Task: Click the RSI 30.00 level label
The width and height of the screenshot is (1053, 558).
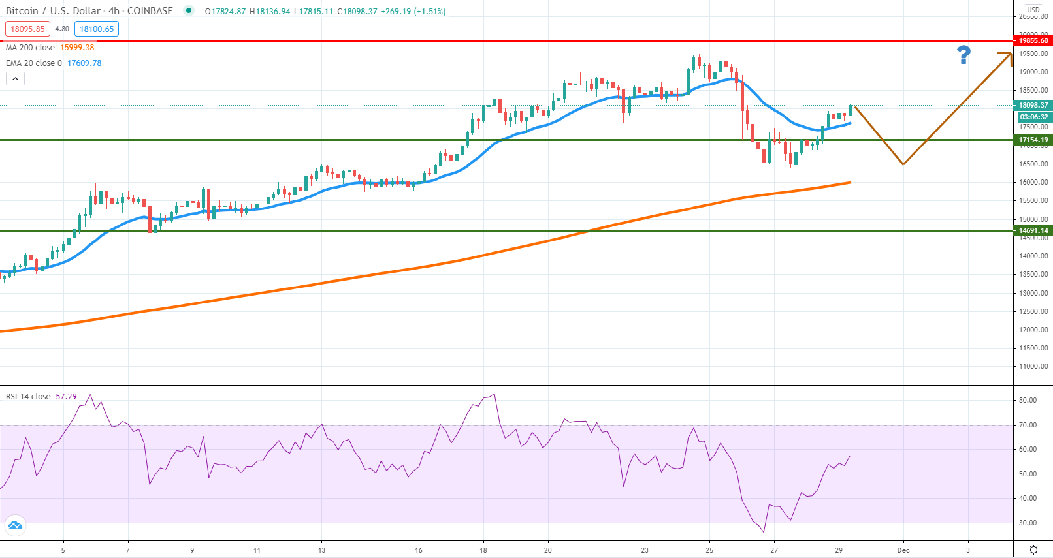Action: (1028, 523)
